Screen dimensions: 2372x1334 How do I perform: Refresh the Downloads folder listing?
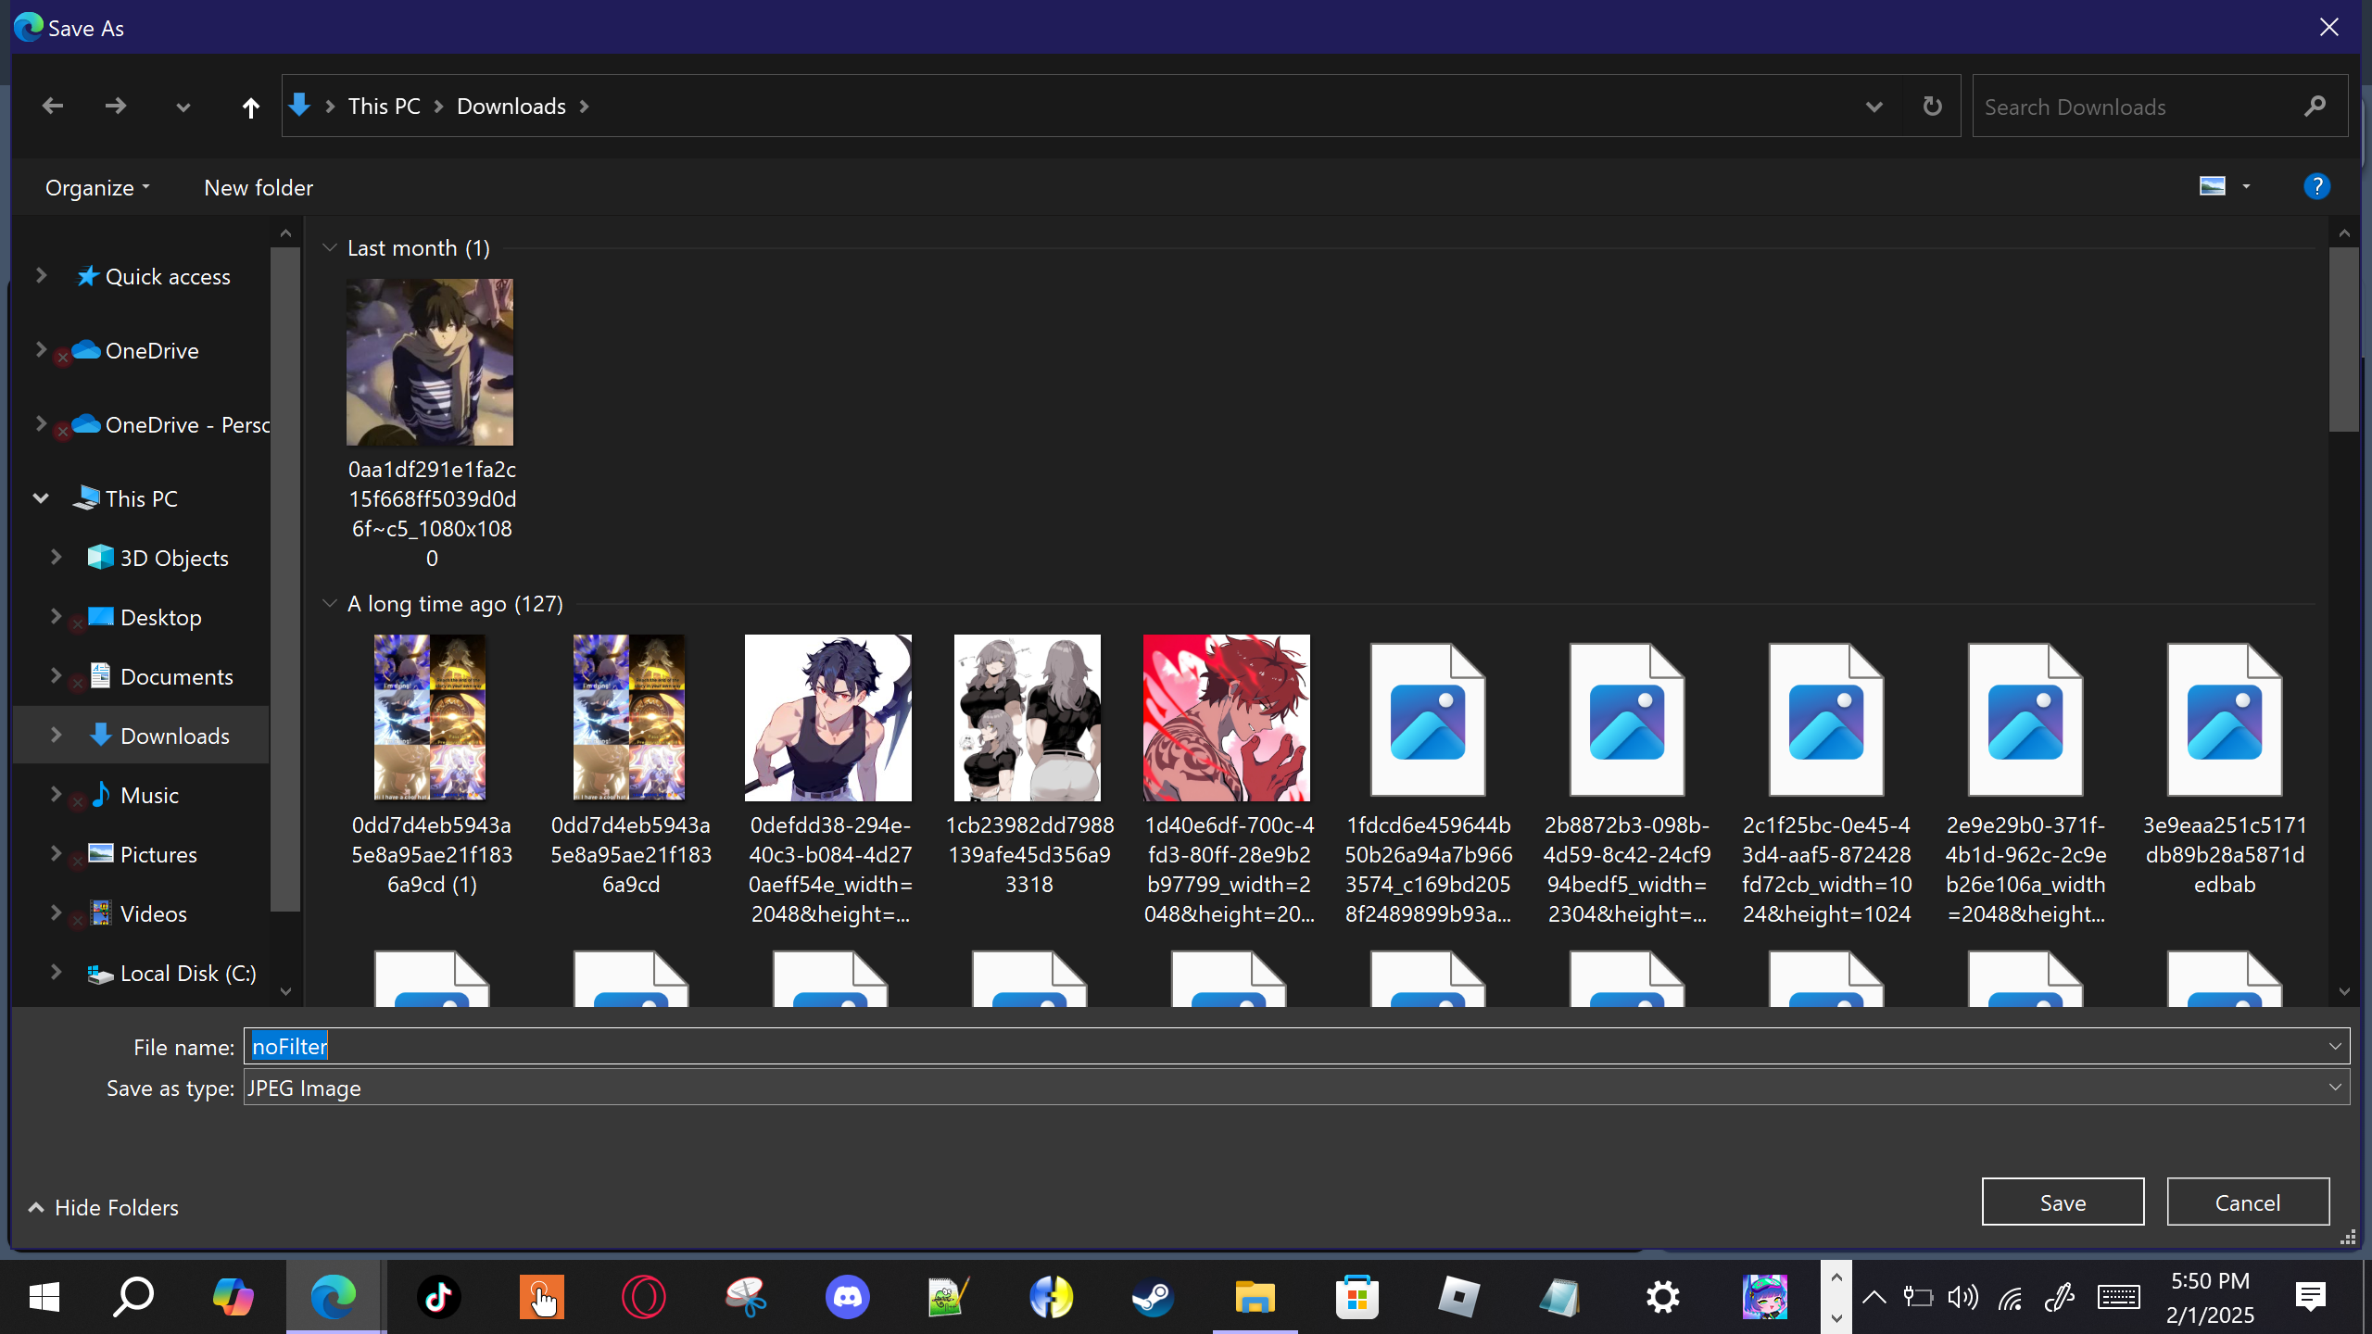1932,107
